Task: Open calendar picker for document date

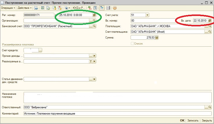Action: 94,15
